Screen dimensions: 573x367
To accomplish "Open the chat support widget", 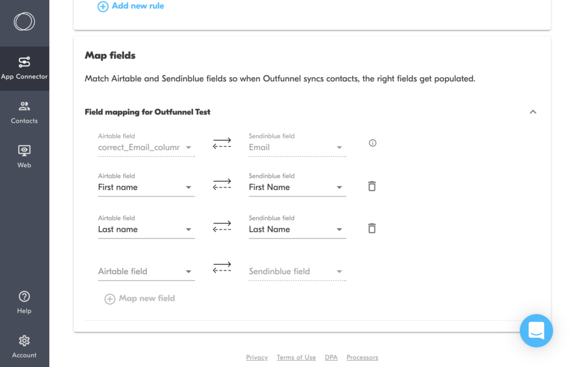I will coord(536,331).
